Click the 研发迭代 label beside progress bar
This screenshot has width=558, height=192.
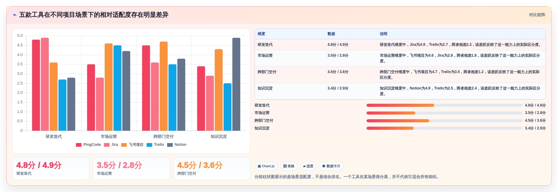(x=262, y=105)
